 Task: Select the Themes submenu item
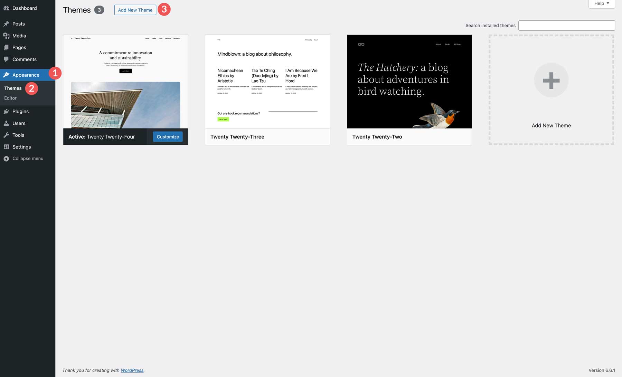(13, 88)
